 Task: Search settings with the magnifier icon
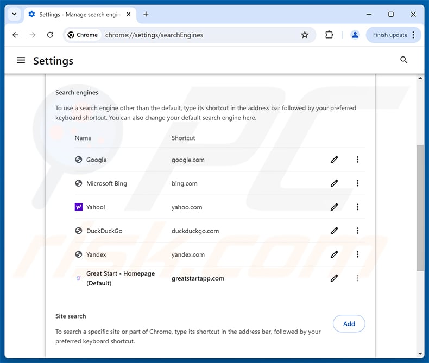point(404,60)
